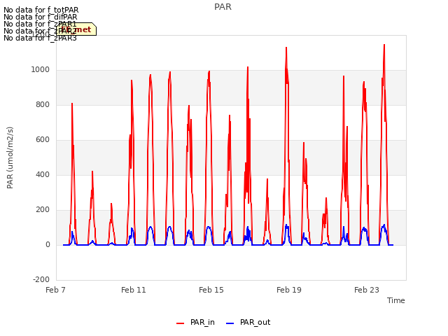The width and height of the screenshot is (448, 336).
Task: Toggle the PAR_in legend entry
Action: tap(195, 322)
